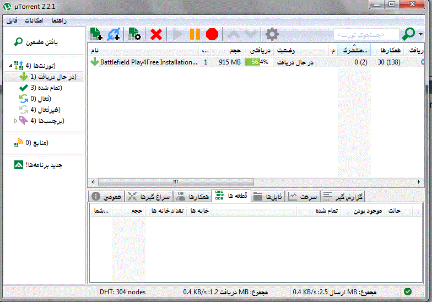Click the Create New Torrent icon
Image resolution: width=432 pixels, height=302 pixels.
click(x=134, y=34)
